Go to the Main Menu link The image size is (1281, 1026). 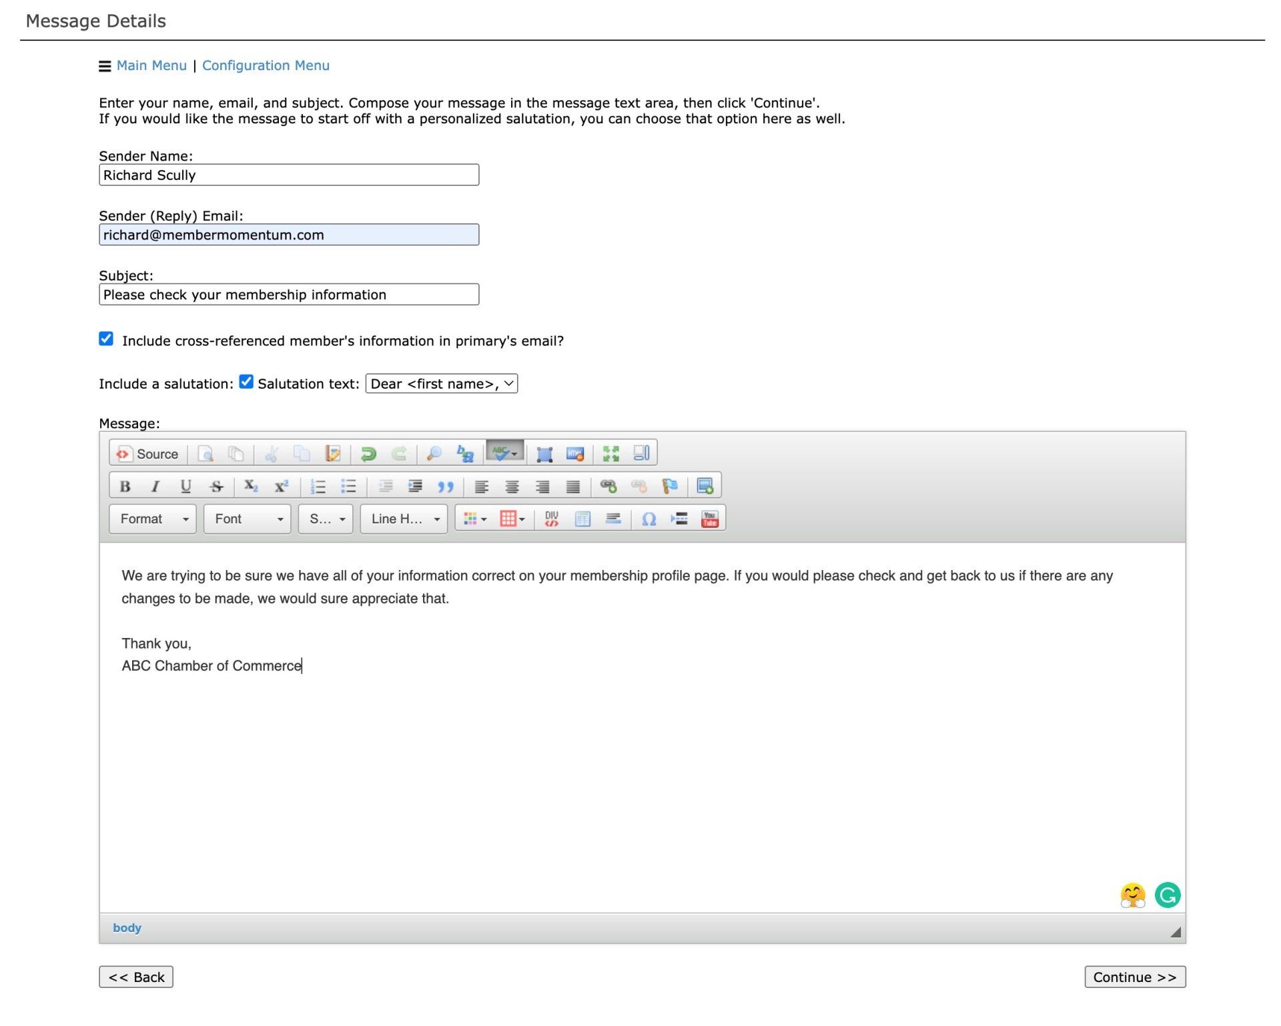pyautogui.click(x=151, y=65)
